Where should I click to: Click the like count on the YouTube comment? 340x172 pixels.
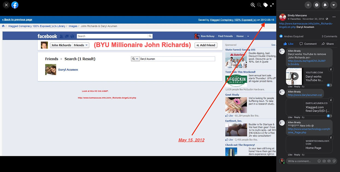[329, 85]
